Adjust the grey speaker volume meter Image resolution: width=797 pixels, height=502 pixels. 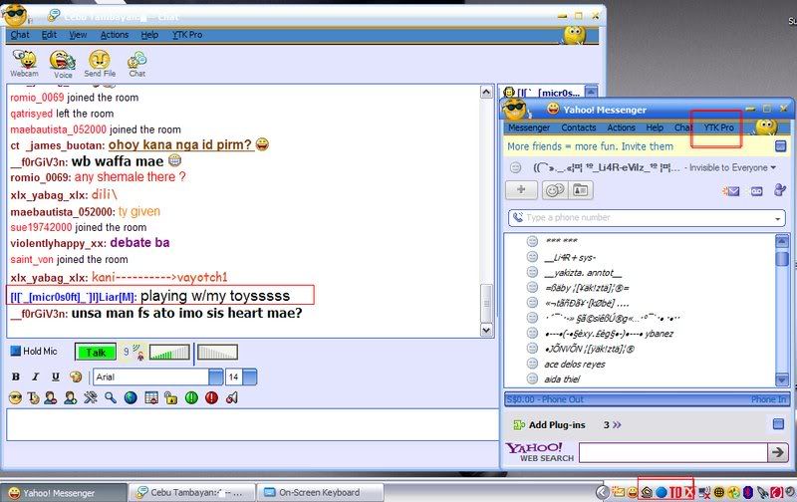(217, 353)
